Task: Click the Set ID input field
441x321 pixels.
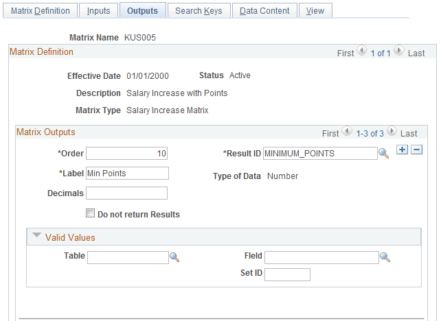Action: 287,274
